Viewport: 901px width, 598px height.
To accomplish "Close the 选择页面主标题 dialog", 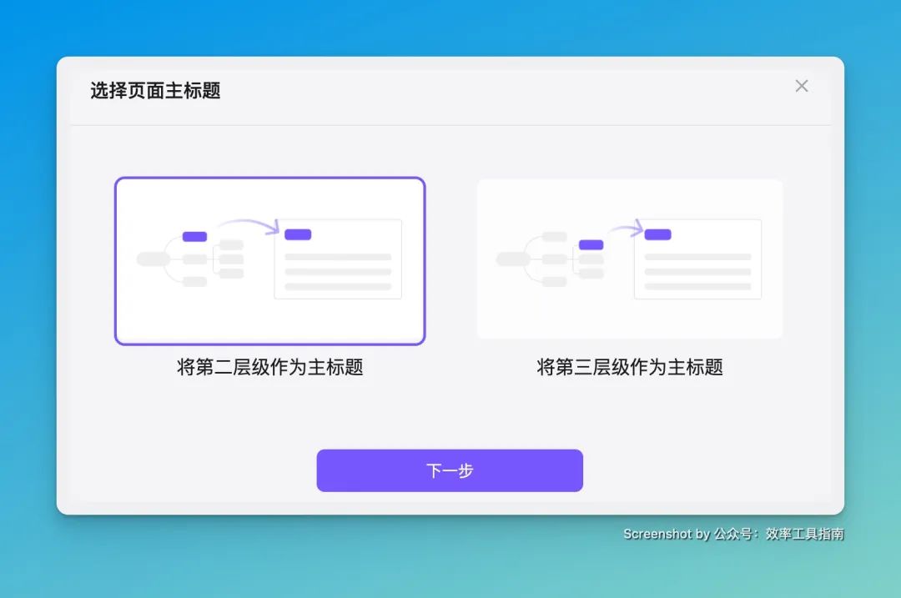I will pyautogui.click(x=802, y=86).
